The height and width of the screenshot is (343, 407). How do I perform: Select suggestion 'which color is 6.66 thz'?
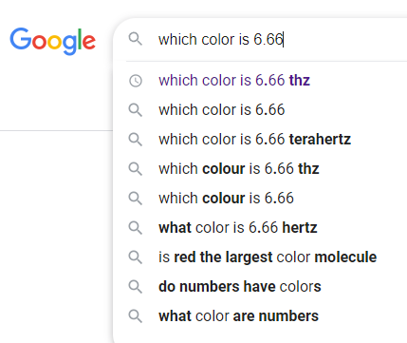(234, 81)
